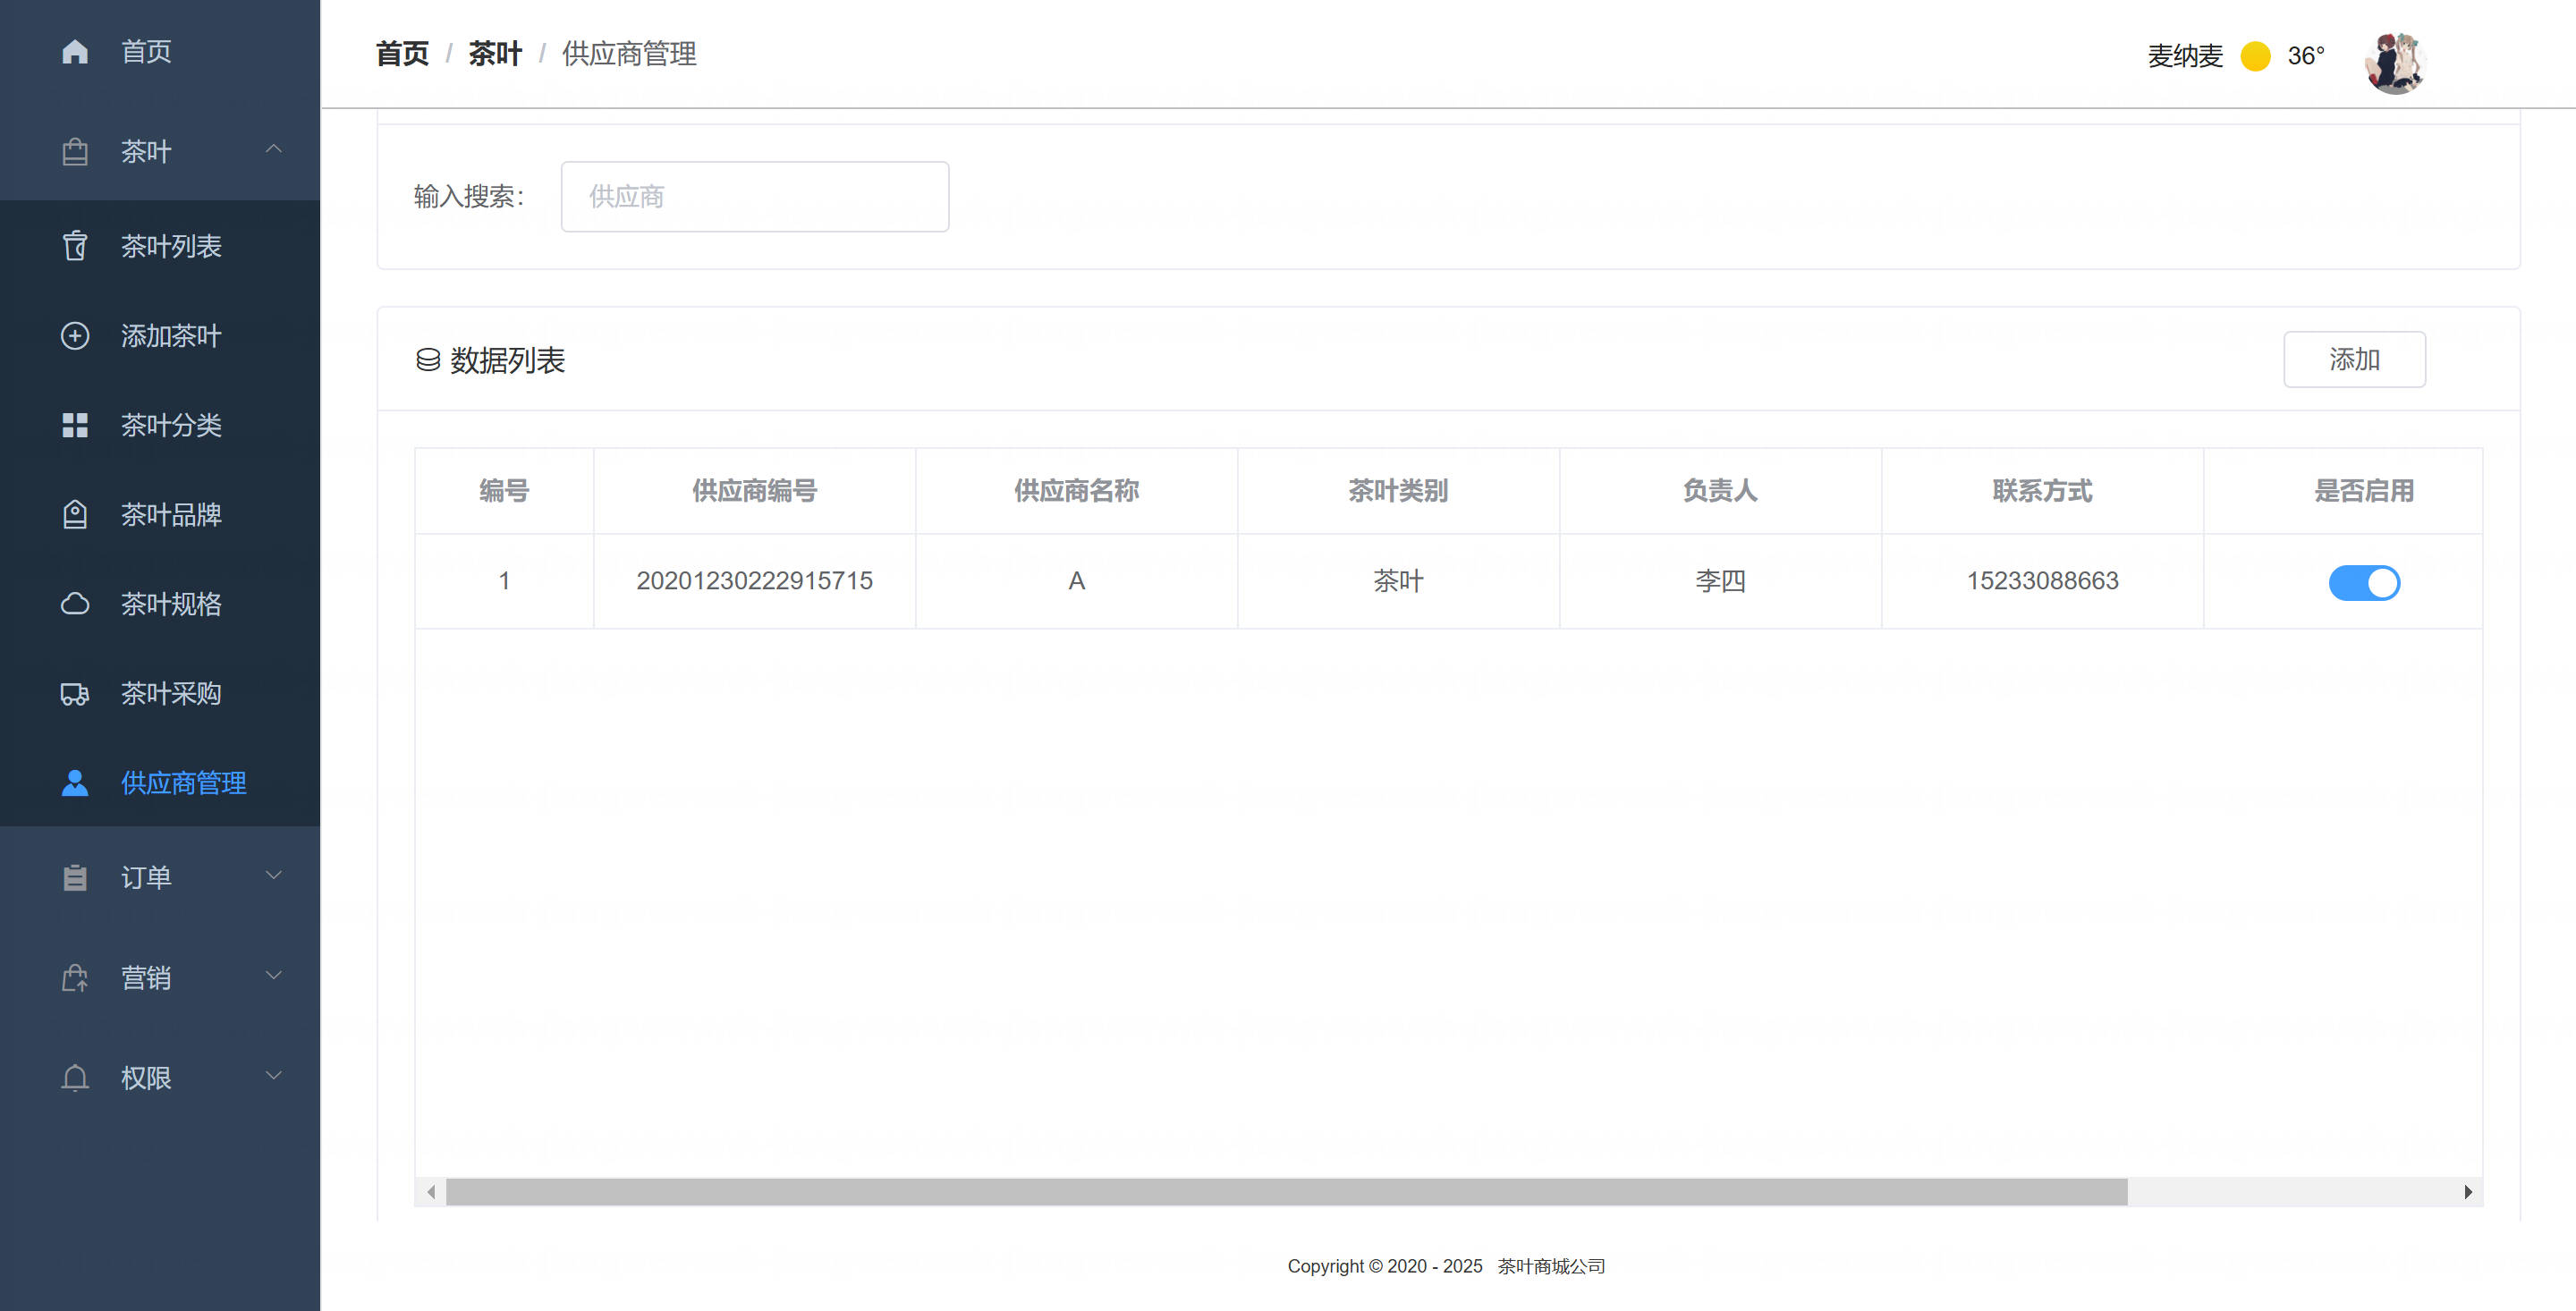
Task: Click the tea brand badge icon
Action: 75,515
